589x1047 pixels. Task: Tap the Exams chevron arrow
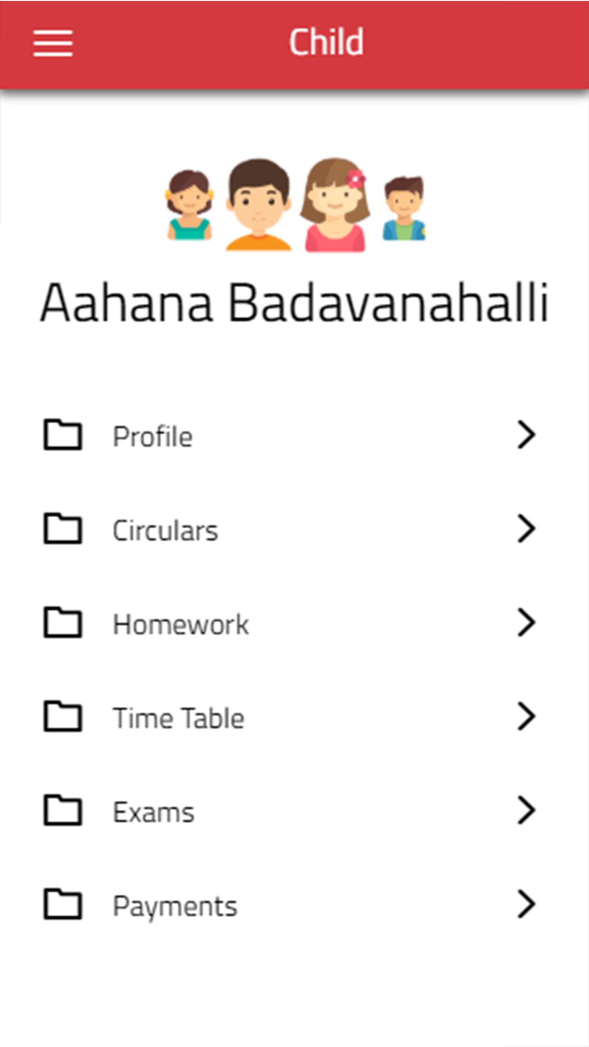coord(526,810)
